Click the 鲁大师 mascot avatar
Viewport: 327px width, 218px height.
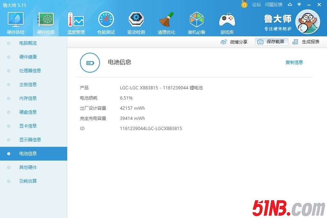[307, 22]
